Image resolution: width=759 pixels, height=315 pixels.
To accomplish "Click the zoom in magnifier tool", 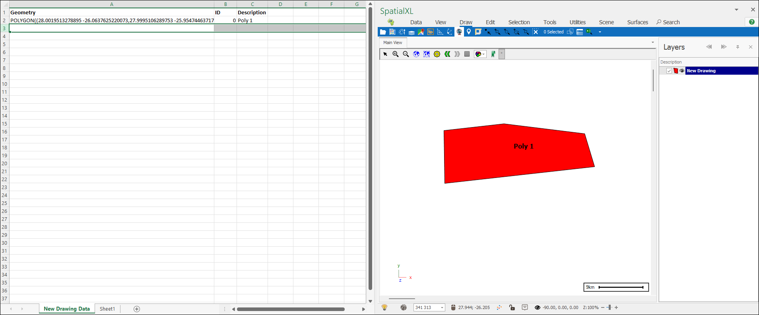I will click(x=396, y=54).
